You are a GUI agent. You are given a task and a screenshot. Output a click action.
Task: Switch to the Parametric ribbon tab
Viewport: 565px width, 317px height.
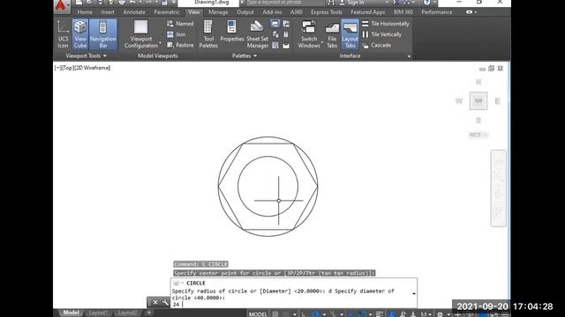coord(167,12)
